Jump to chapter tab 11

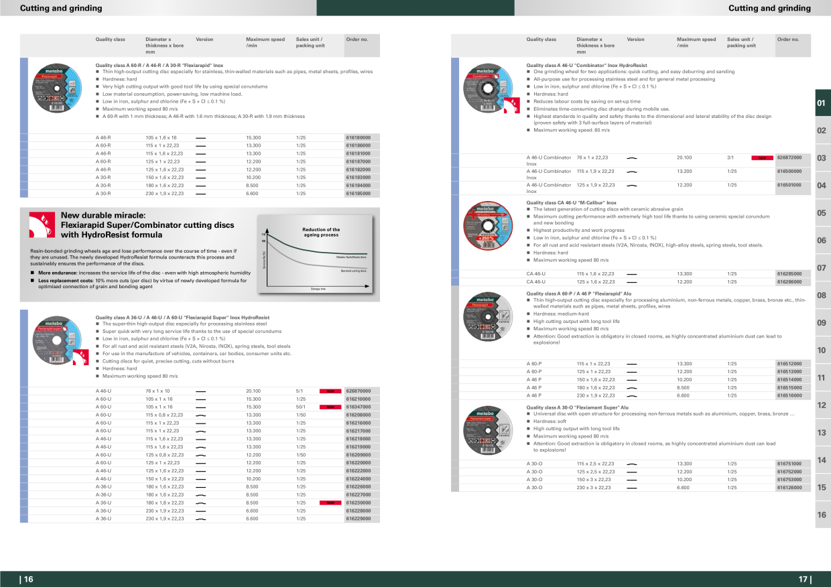pyautogui.click(x=822, y=378)
